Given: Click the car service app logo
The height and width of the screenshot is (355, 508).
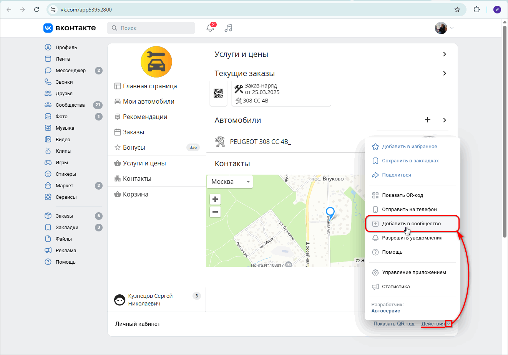Looking at the screenshot, I should coord(156,61).
